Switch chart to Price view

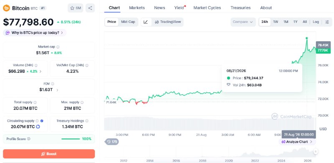(111, 22)
